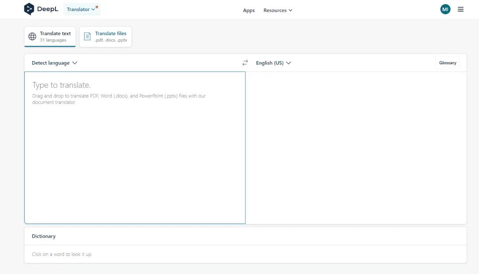
Task: Click the DeepL hexagon logo icon
Action: pyautogui.click(x=29, y=9)
